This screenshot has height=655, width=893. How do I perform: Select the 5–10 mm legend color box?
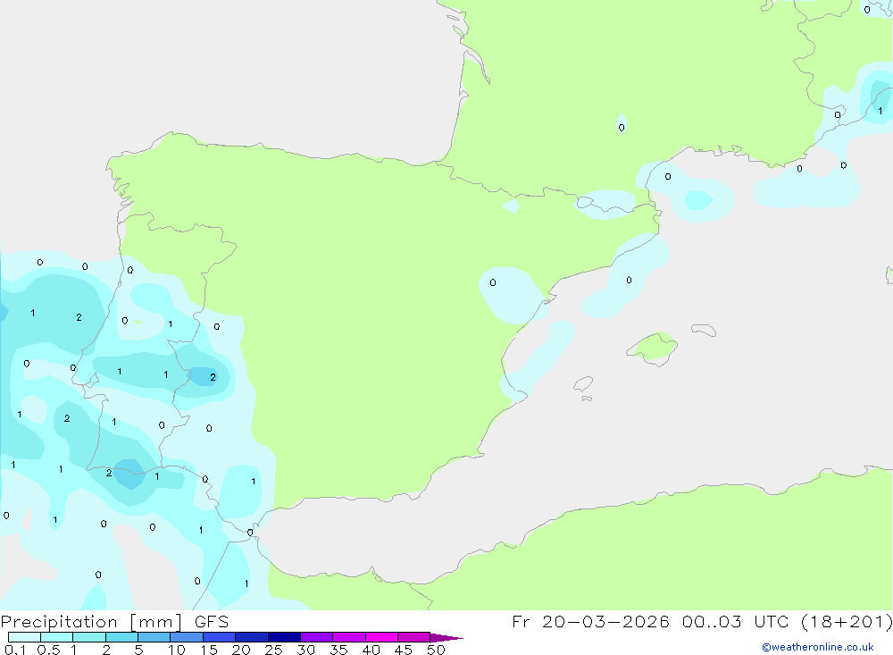click(154, 637)
